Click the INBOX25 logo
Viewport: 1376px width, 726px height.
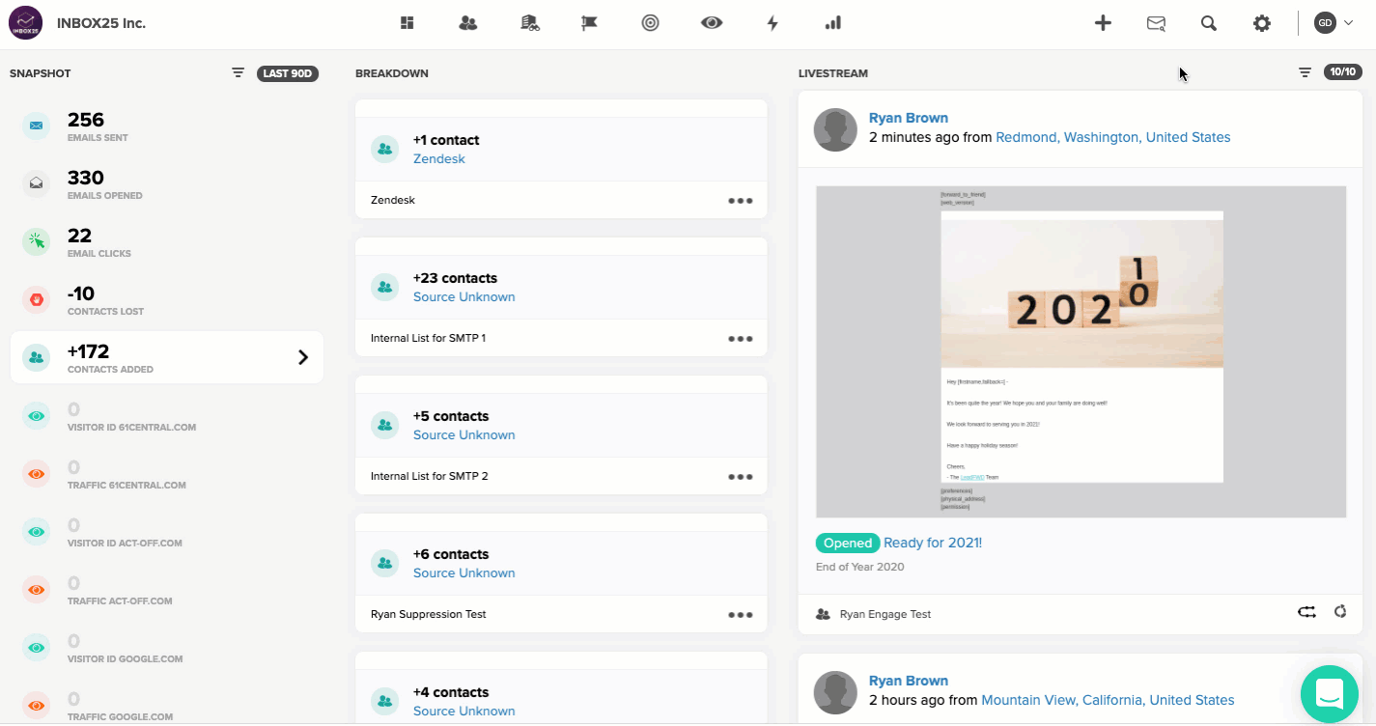(x=25, y=23)
